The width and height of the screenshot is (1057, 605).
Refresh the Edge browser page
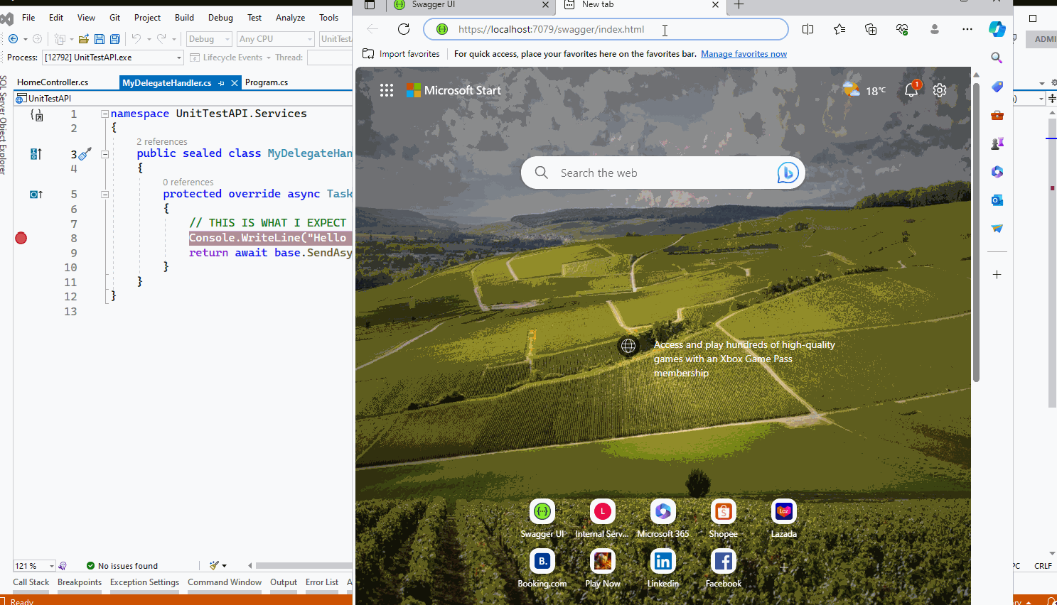[404, 29]
